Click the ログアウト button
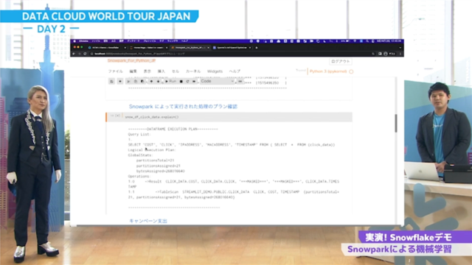Image resolution: width=472 pixels, height=265 pixels. point(341,61)
